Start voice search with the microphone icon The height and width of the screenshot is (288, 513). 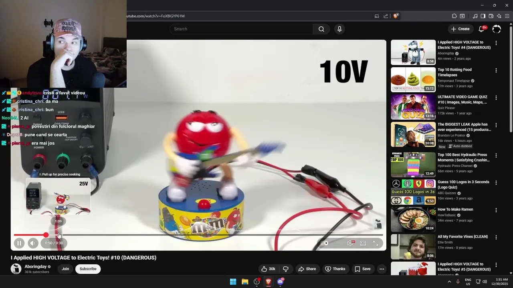coord(339,29)
